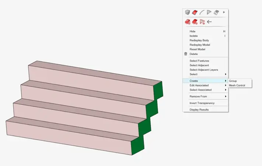Screen dimensions: 262x166
Task: Click Isolate in the context menu
Action: click(194, 36)
